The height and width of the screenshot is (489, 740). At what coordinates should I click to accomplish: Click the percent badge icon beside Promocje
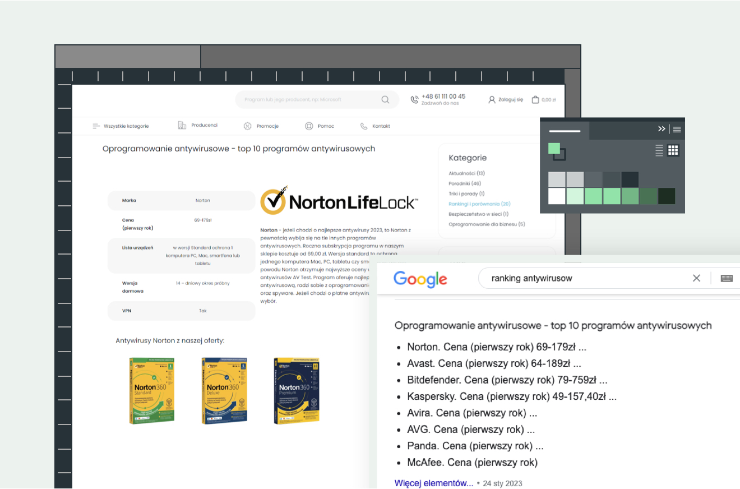pos(248,126)
